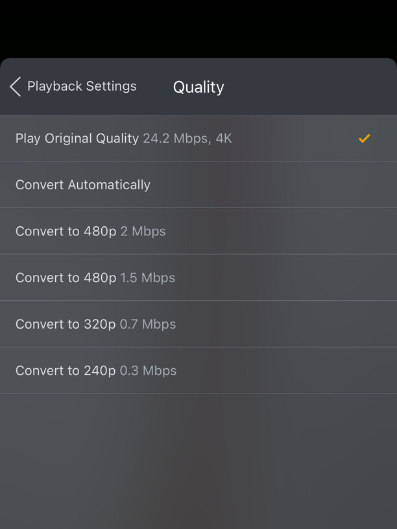Go back via Playback Settings label
397x529 pixels.
pyautogui.click(x=82, y=86)
